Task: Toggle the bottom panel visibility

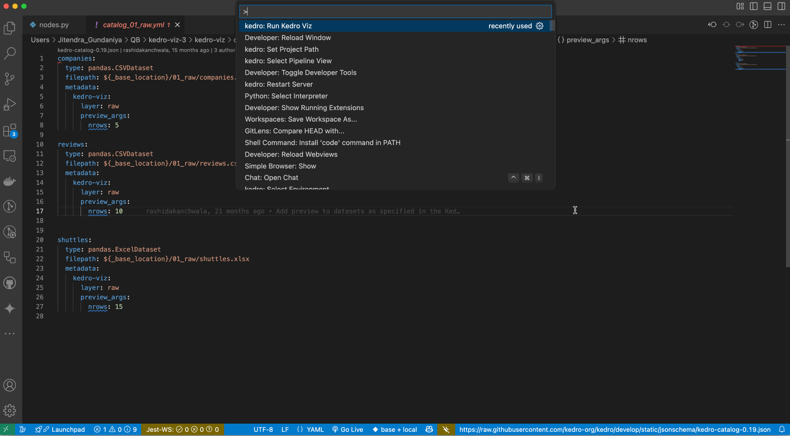Action: pos(767,6)
